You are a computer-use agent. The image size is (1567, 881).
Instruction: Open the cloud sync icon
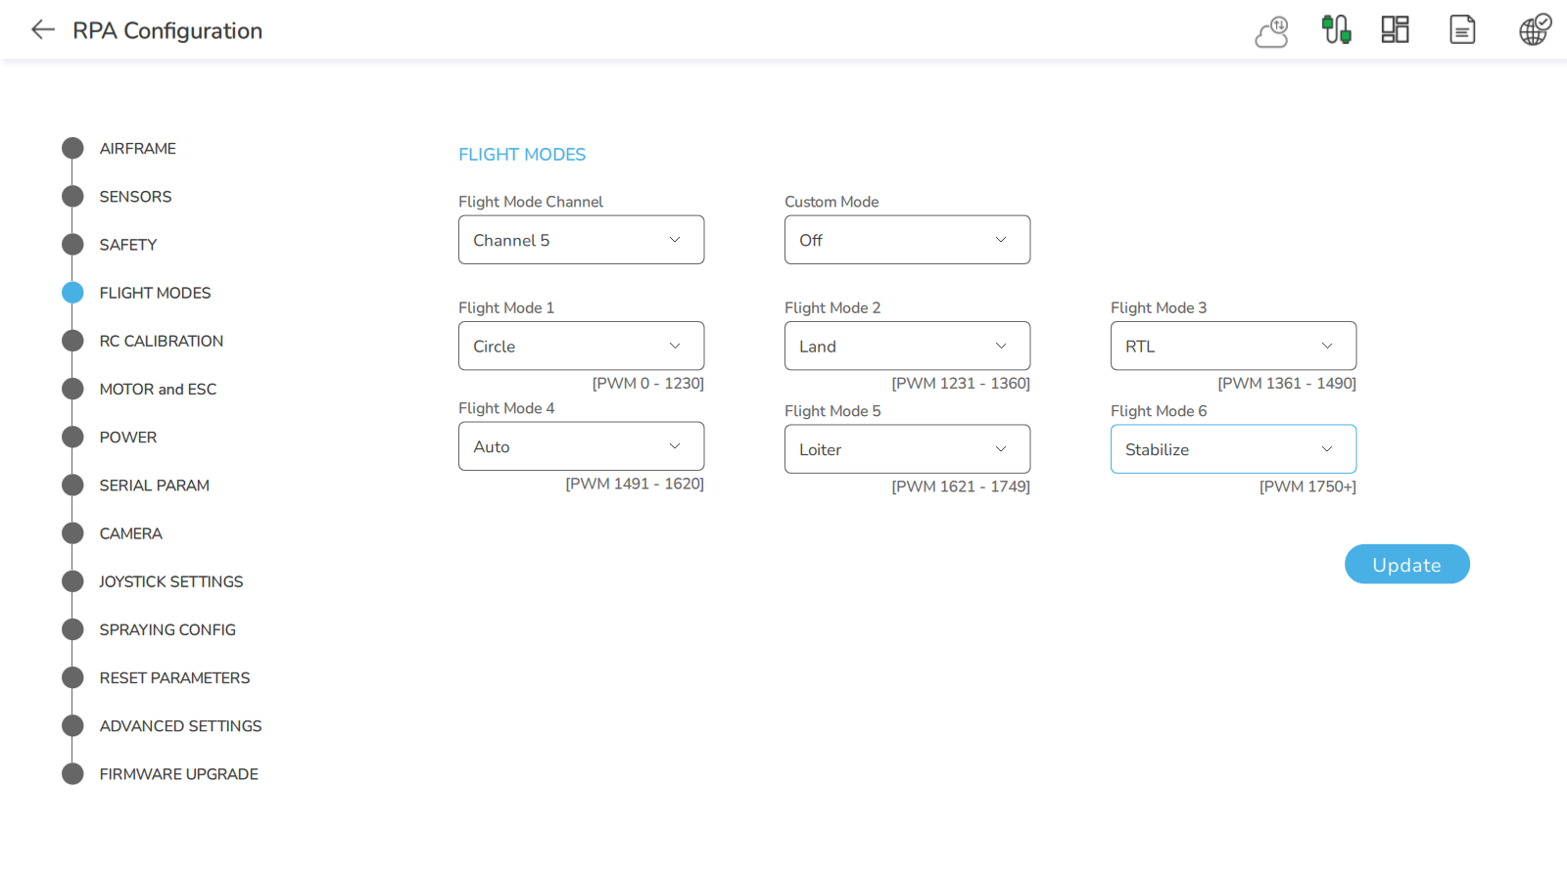1271,31
